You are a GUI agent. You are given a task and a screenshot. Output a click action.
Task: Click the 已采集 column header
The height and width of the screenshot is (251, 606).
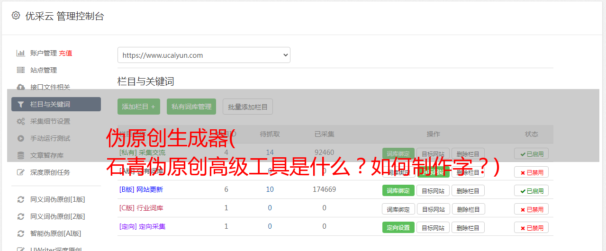[x=324, y=134]
